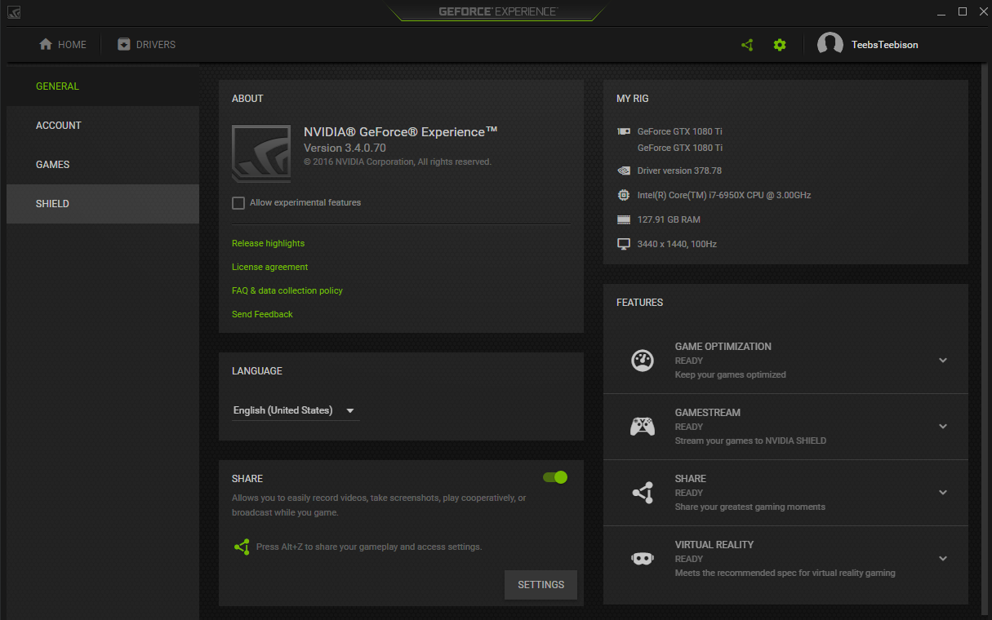Click the RAM memory icon
This screenshot has height=620, width=992.
click(623, 219)
